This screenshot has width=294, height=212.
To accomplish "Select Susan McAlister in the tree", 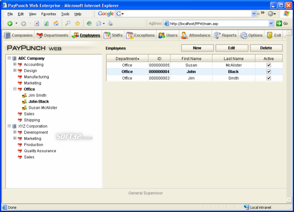I will [43, 108].
